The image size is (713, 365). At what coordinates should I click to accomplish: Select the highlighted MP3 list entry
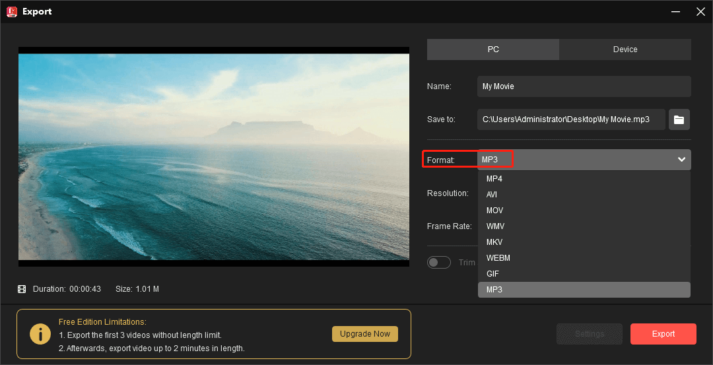pos(584,290)
